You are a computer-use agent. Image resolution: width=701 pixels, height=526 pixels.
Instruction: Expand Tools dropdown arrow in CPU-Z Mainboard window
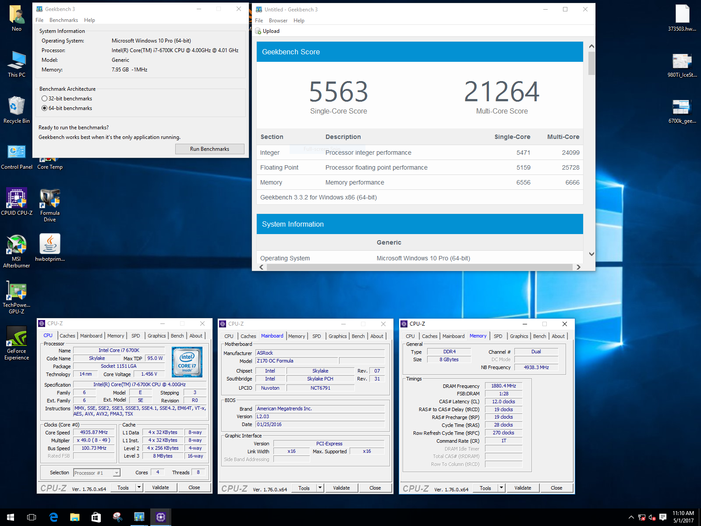(x=320, y=488)
